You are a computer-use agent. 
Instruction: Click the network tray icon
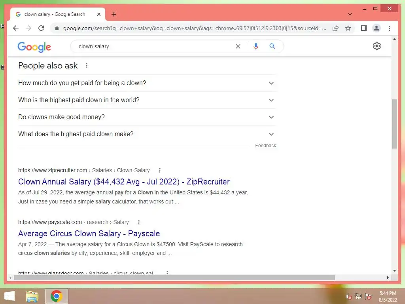tap(358, 296)
